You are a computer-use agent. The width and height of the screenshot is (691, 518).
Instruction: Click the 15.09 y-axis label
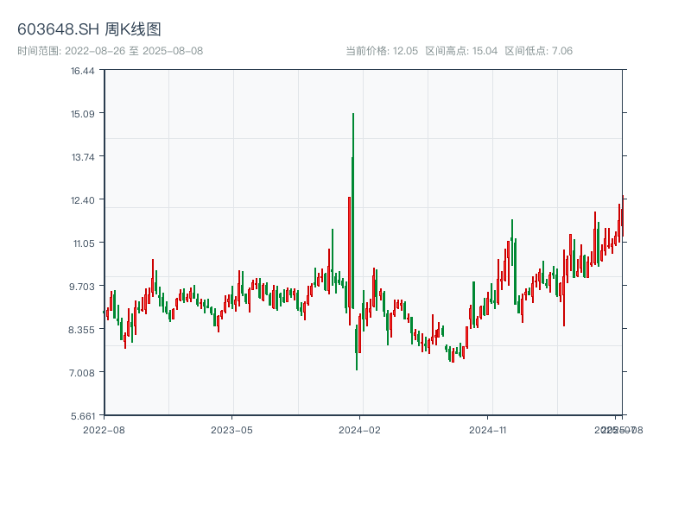coord(83,114)
